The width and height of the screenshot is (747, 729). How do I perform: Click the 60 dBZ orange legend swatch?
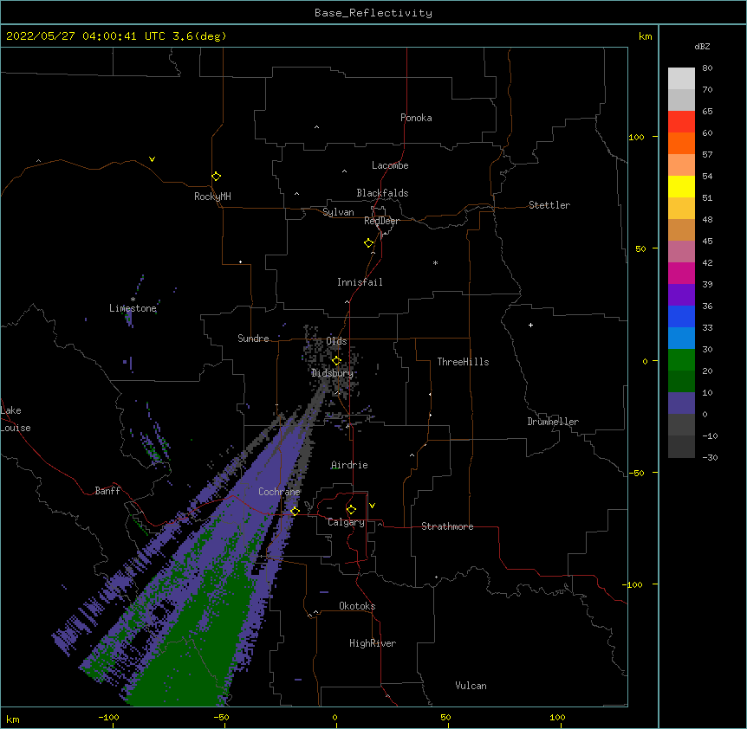(x=681, y=143)
